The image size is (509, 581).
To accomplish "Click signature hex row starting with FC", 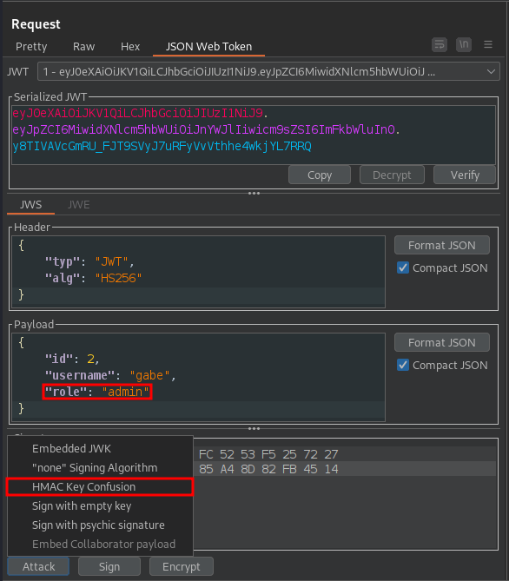I will (268, 454).
